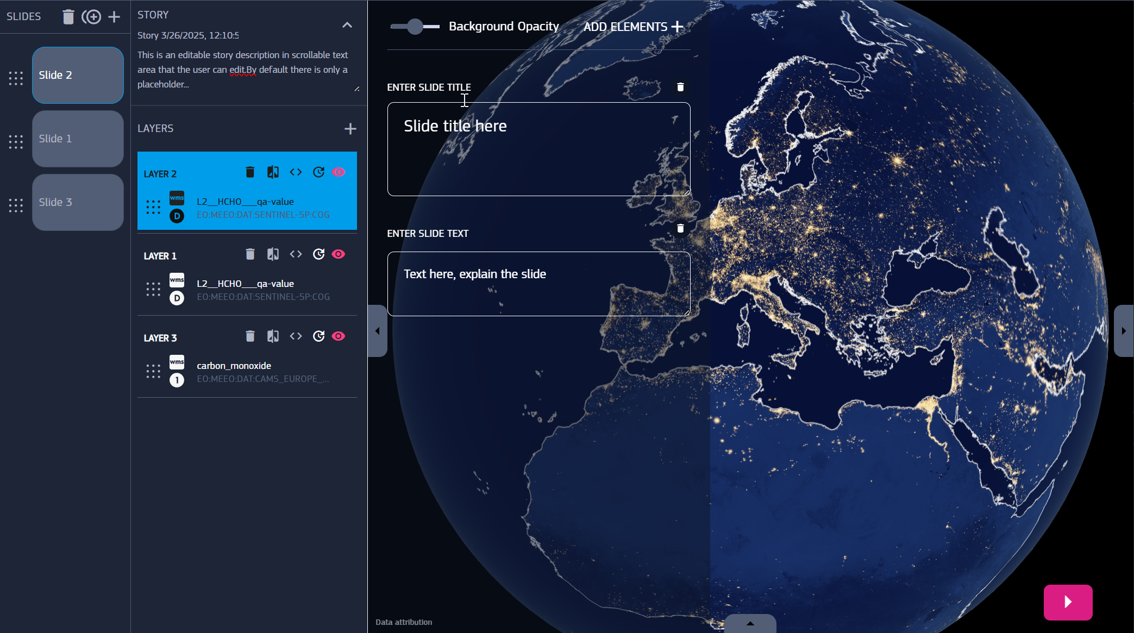The height and width of the screenshot is (633, 1134).
Task: Delete the slide title element
Action: click(680, 87)
